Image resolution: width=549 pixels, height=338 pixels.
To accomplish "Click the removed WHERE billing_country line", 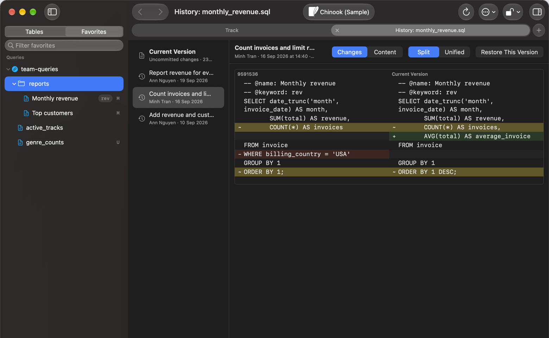I will click(312, 154).
